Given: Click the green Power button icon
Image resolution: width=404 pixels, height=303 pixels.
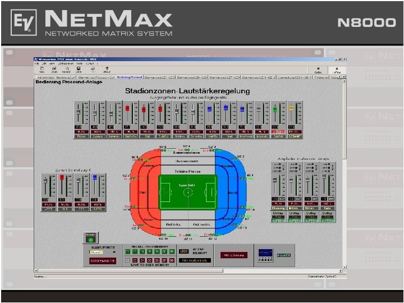Looking at the screenshot, I should click(90, 238).
